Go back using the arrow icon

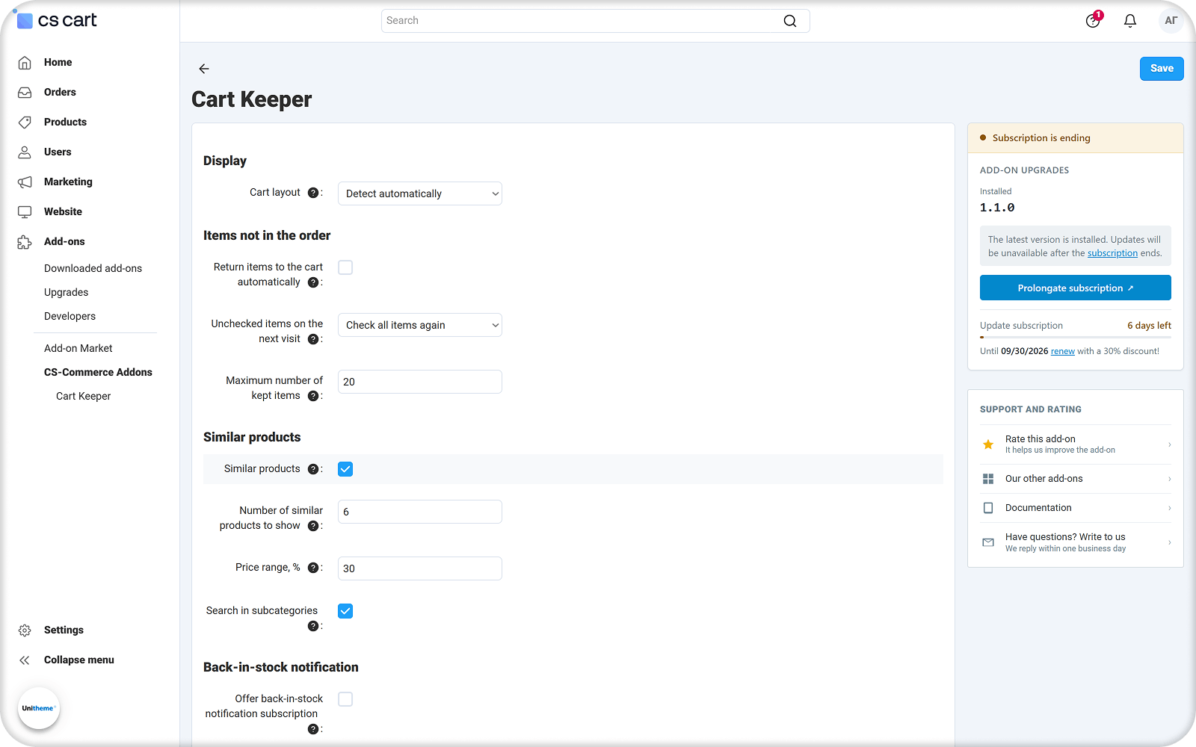(x=204, y=69)
